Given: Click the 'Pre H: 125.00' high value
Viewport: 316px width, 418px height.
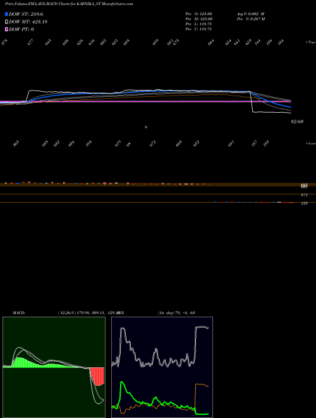Looking at the screenshot, I should pyautogui.click(x=198, y=18).
